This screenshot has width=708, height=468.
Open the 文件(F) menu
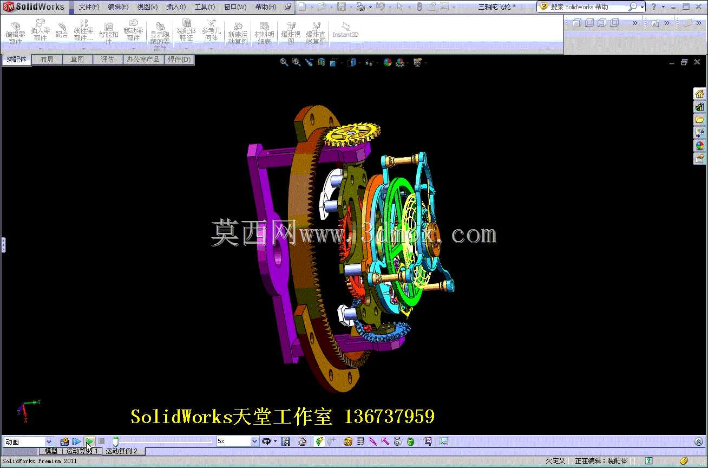coord(89,7)
